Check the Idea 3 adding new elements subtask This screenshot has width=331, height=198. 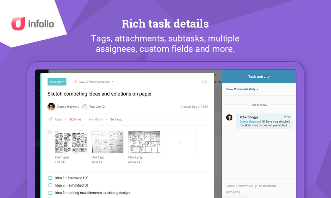50,193
